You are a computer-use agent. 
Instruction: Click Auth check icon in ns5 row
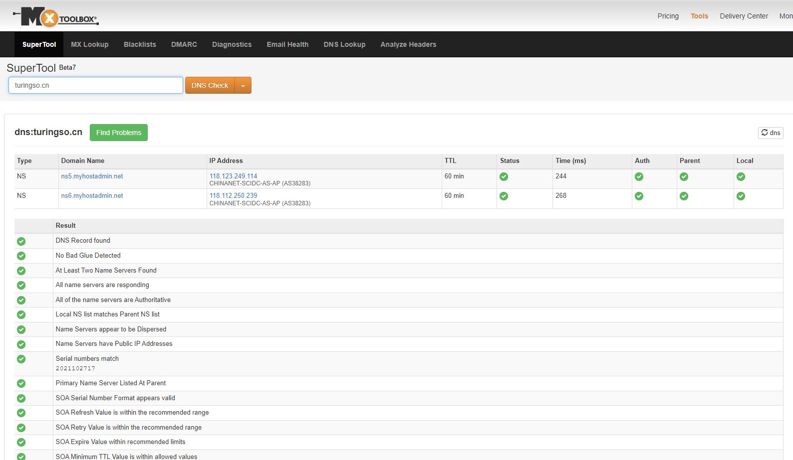click(x=639, y=177)
